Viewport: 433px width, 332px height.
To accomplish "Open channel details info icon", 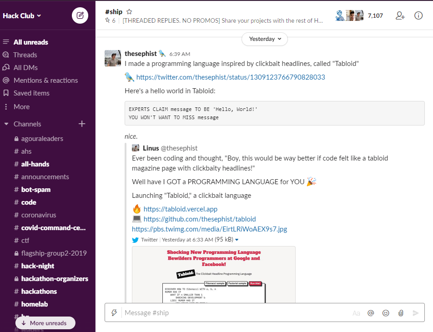I will click(418, 15).
